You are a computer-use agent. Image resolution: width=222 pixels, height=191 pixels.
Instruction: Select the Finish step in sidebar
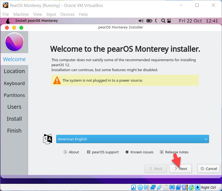[14, 131]
